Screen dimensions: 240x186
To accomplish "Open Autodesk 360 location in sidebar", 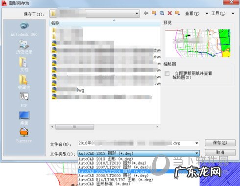I will point(24,29).
